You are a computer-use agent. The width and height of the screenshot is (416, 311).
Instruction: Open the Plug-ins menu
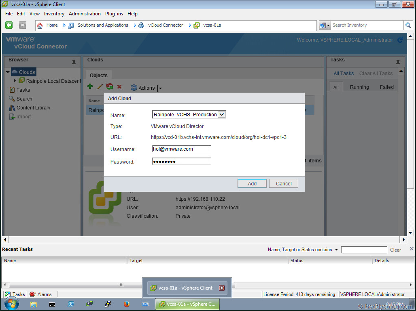click(x=114, y=14)
